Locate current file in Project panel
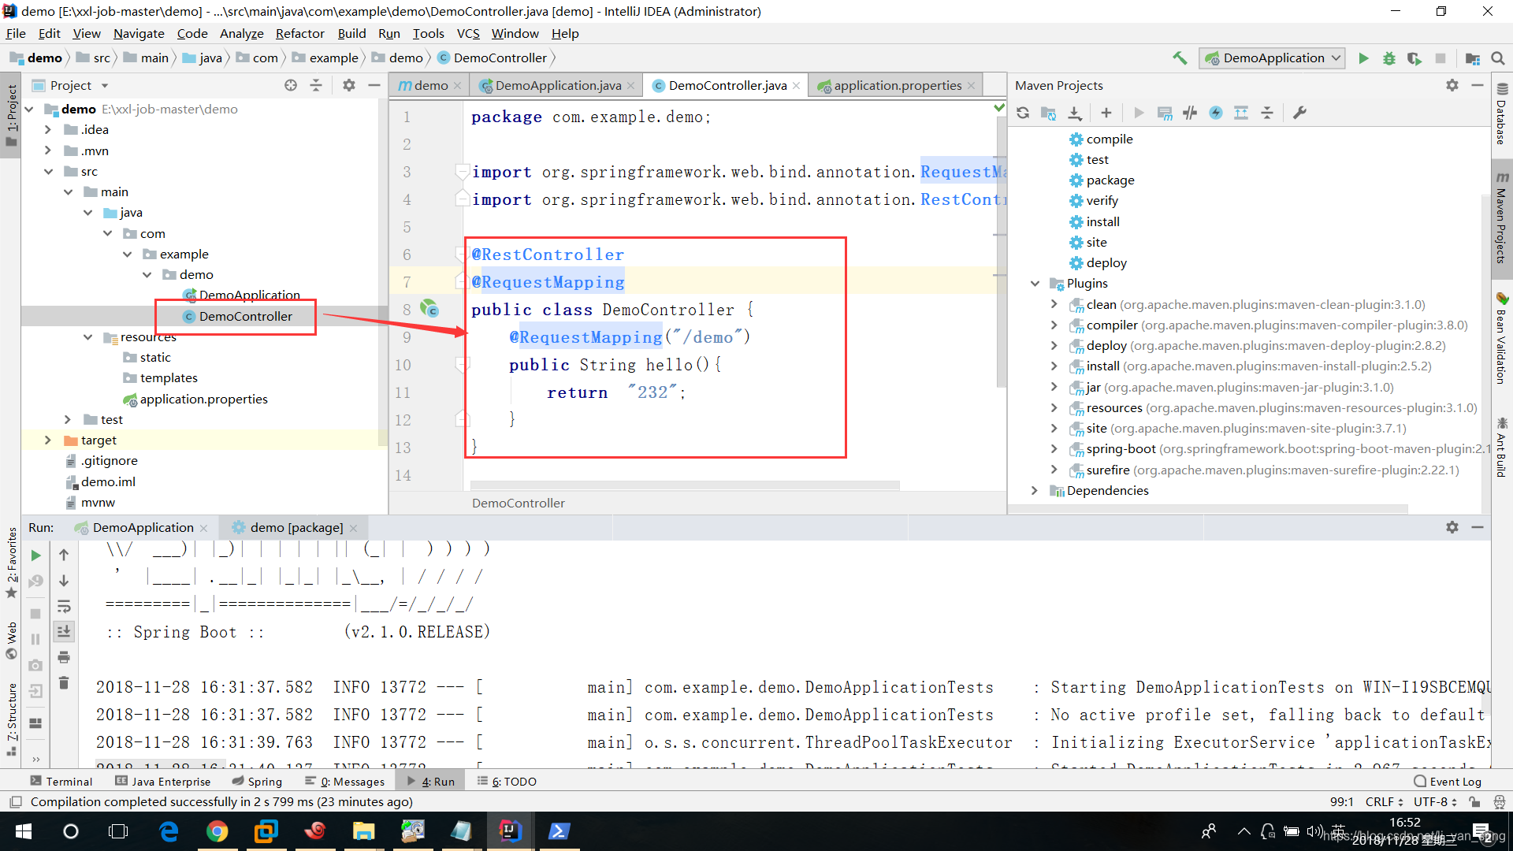The height and width of the screenshot is (851, 1513). coord(291,85)
